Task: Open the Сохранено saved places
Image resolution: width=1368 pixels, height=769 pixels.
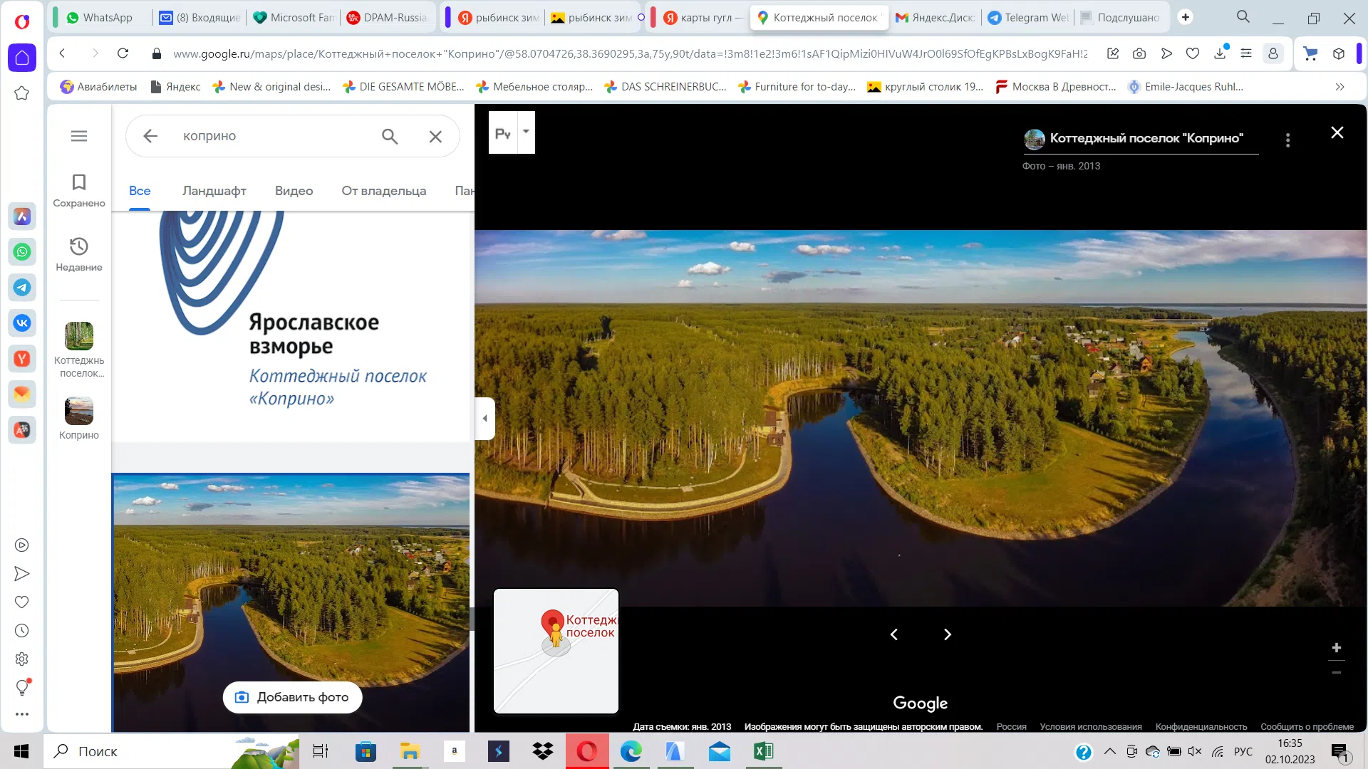Action: [x=79, y=191]
